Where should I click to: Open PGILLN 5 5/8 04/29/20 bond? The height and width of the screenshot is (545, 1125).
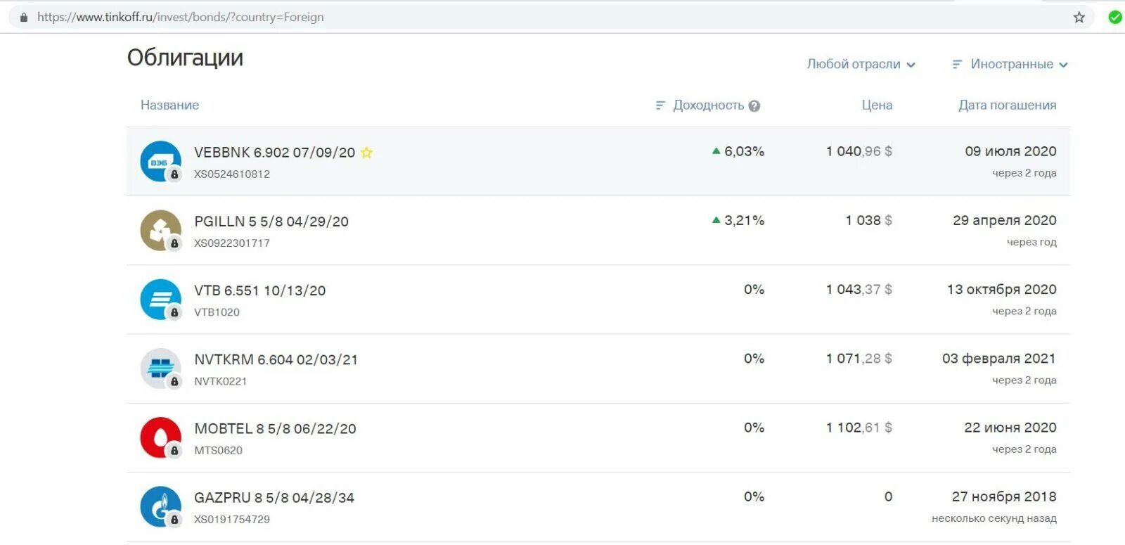point(271,222)
